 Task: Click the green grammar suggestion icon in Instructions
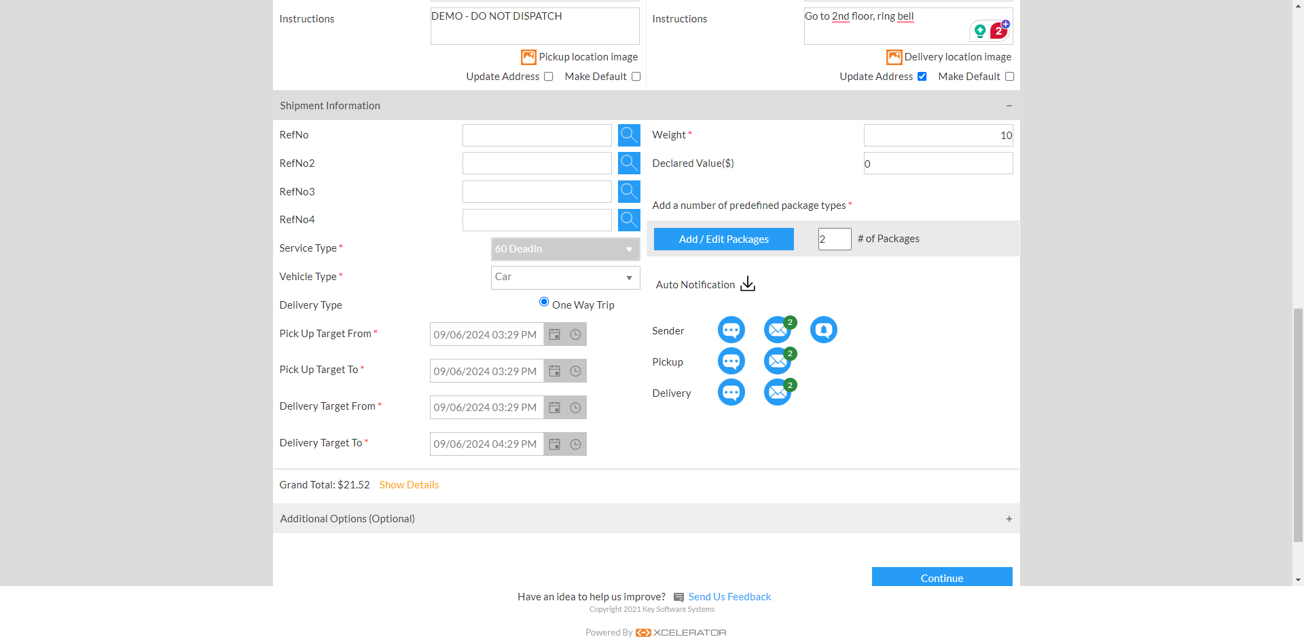coord(980,31)
